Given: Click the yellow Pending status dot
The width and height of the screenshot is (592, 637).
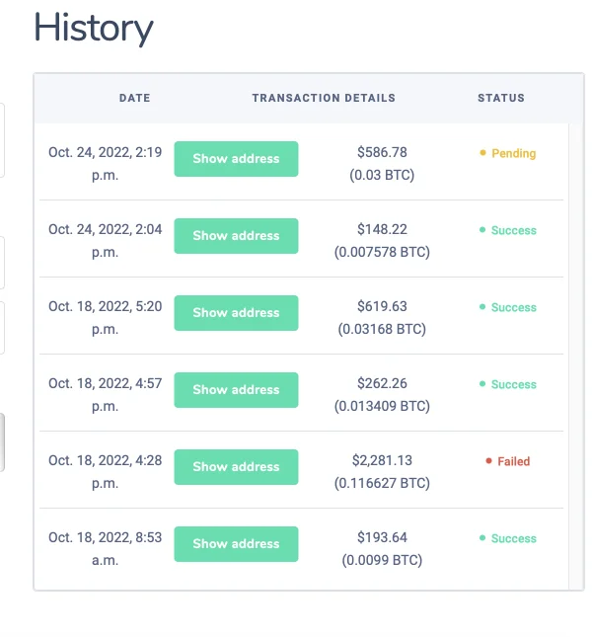Looking at the screenshot, I should pos(482,154).
